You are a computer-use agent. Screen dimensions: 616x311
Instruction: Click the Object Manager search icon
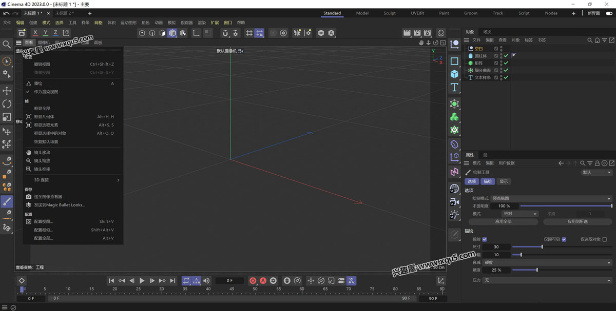click(x=590, y=40)
